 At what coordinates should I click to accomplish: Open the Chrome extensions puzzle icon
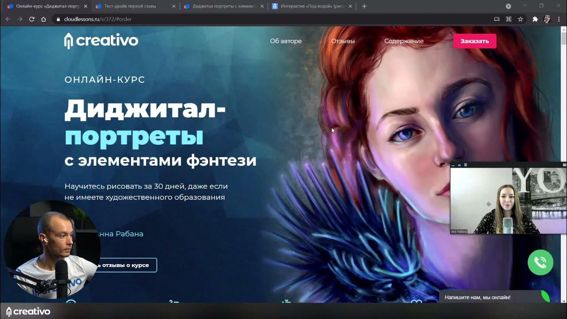[x=535, y=19]
